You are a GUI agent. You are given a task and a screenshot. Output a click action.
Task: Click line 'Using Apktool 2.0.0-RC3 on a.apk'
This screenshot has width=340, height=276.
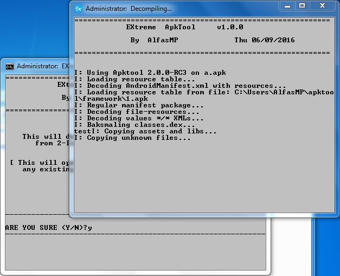[x=150, y=73]
